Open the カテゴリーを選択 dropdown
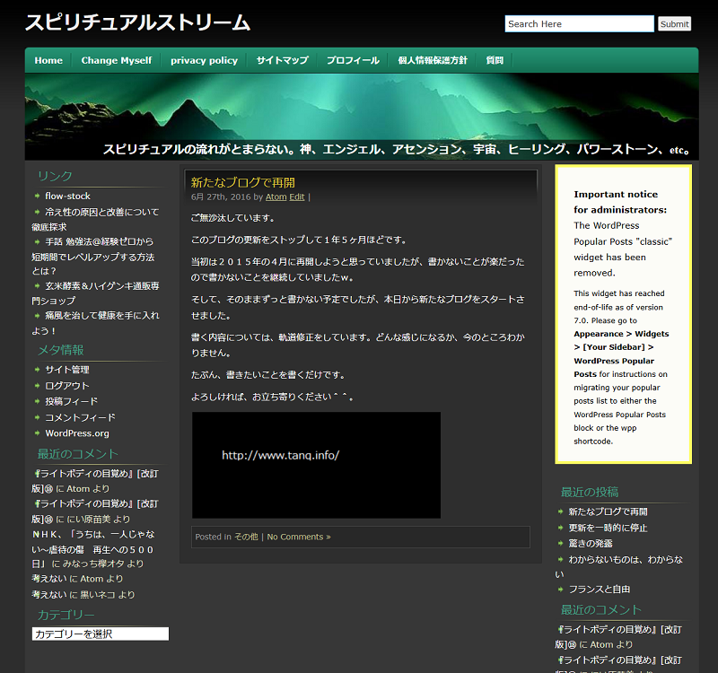The image size is (718, 673). coord(101,634)
